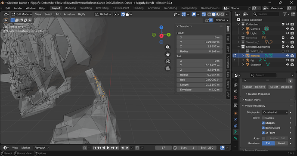
Task: Hide metarig in viewport via eye icon
Action: coord(288,56)
